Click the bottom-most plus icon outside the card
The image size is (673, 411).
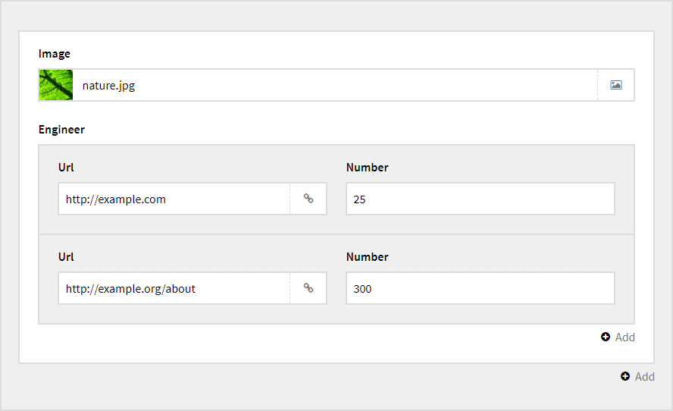625,376
